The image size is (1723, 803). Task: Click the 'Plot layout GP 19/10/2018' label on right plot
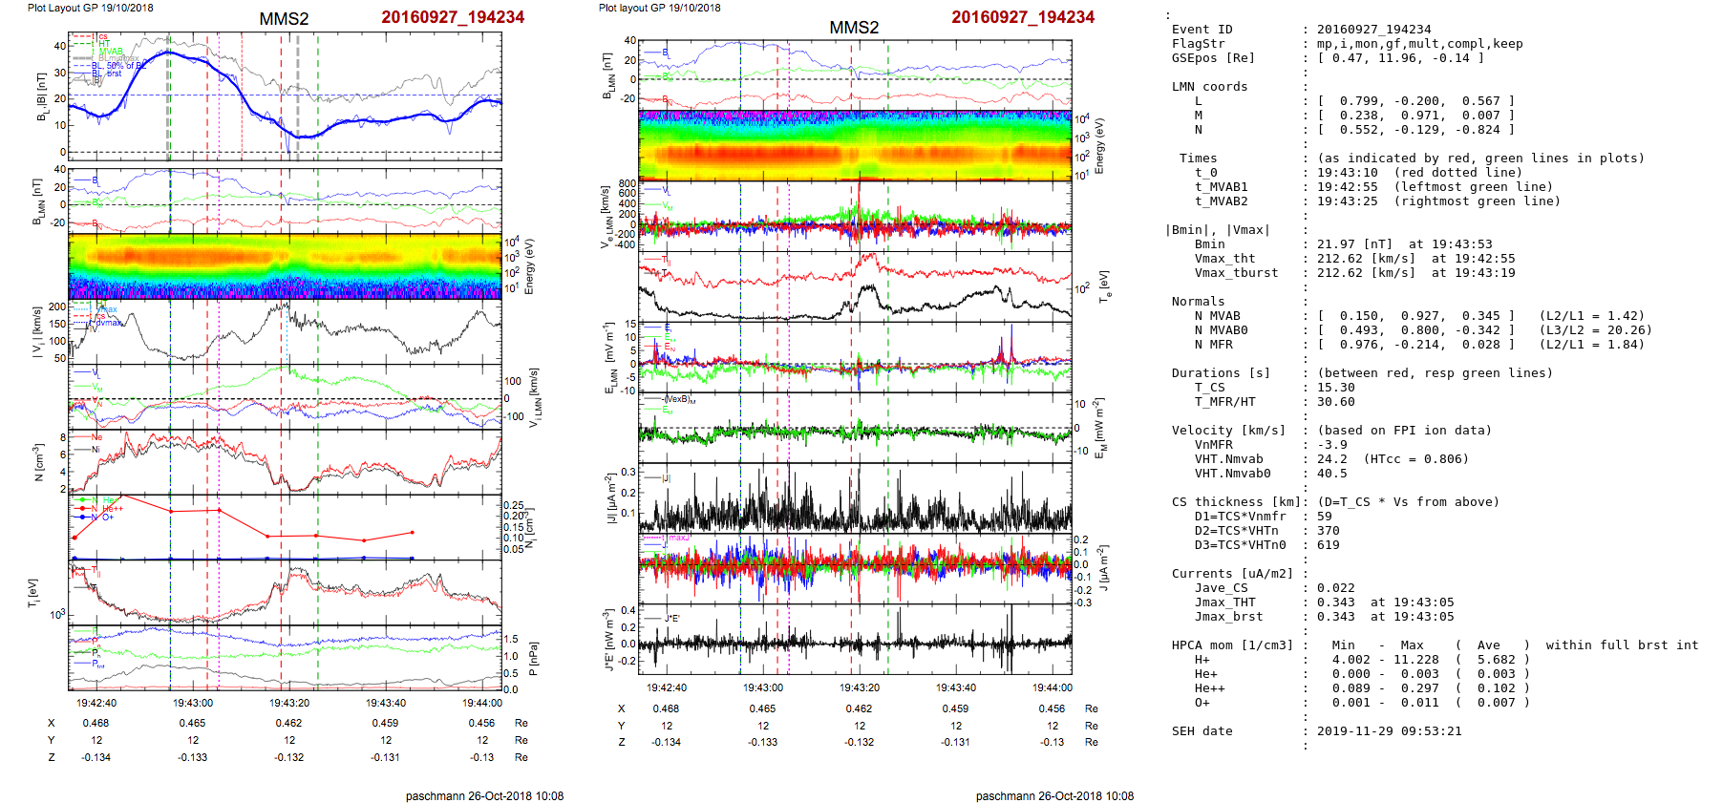pos(659,8)
